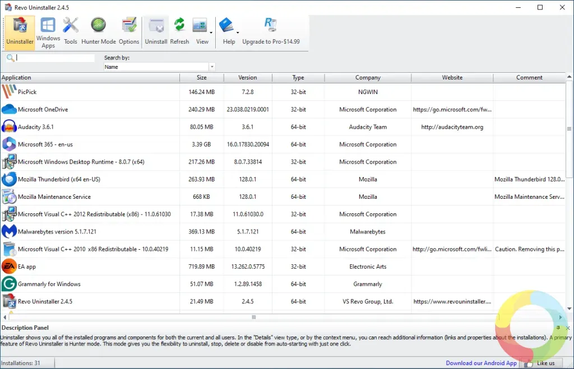Viewport: 574px width, 369px height.
Task: Sort by the Comment column header
Action: click(x=529, y=77)
